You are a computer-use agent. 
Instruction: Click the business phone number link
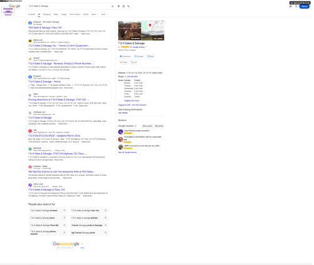click(131, 77)
